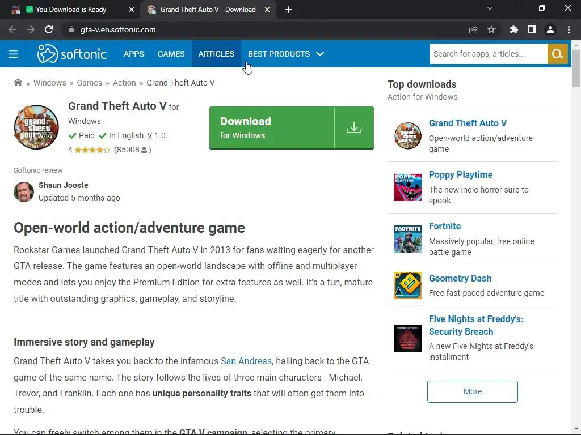Image resolution: width=581 pixels, height=435 pixels.
Task: Close the 'You Download is Ready' tab
Action: (132, 10)
